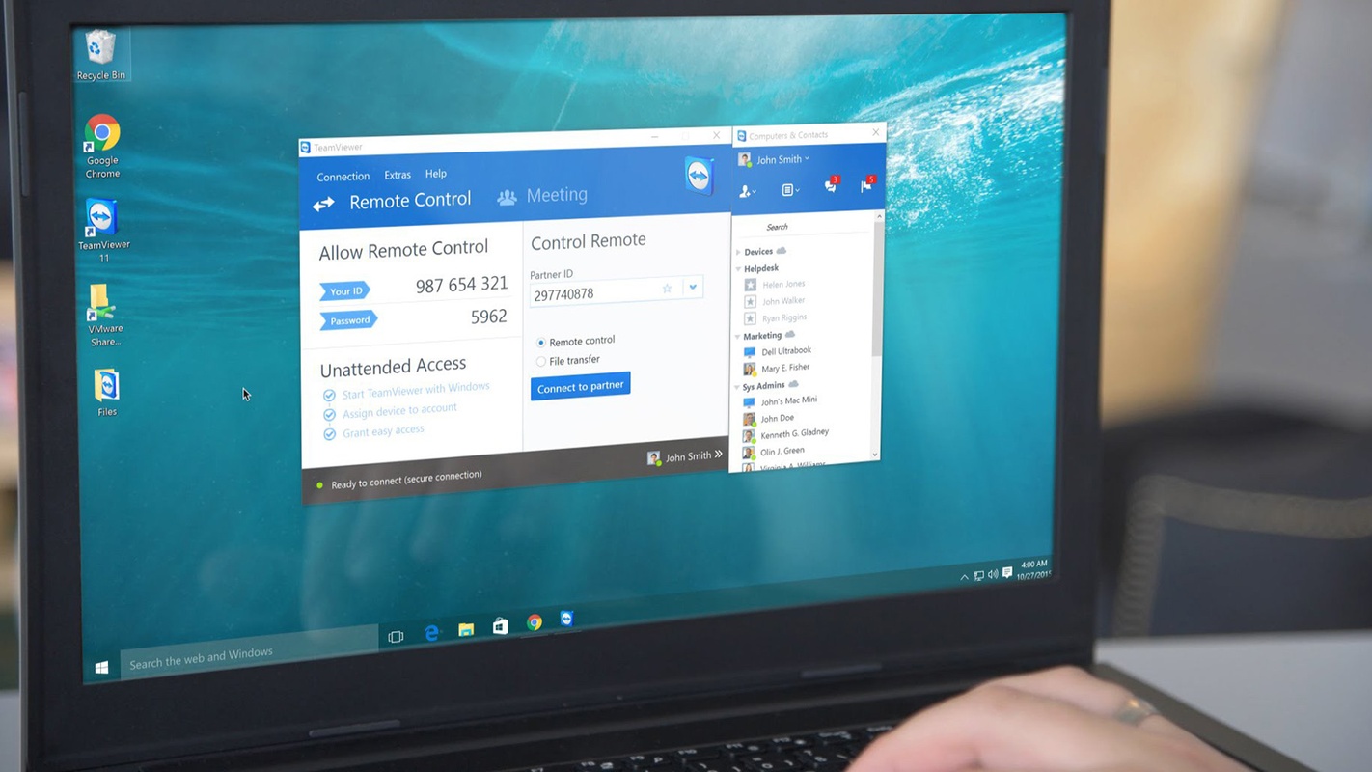Click the Password label tag
The image size is (1372, 772).
(348, 320)
